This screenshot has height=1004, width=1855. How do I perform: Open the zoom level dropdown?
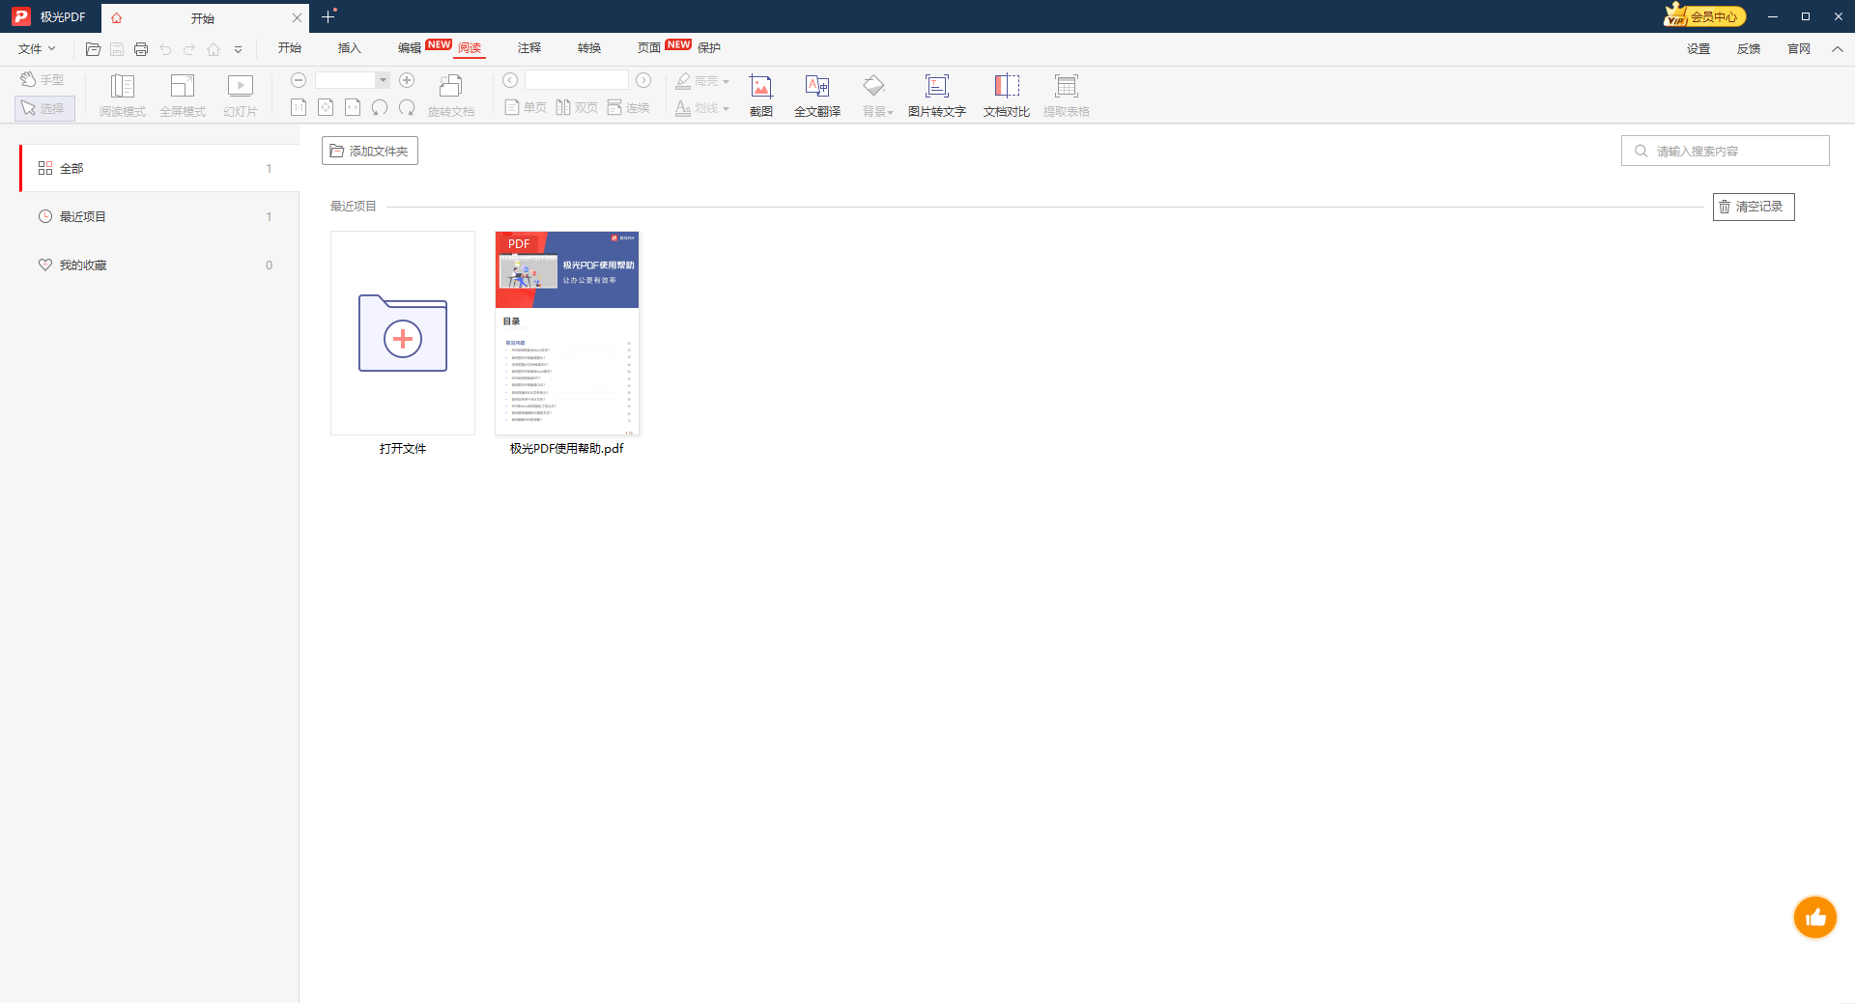pyautogui.click(x=383, y=80)
